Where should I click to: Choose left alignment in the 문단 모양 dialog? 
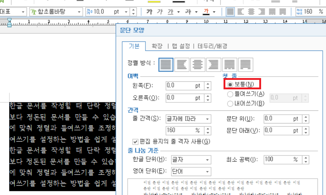tap(182, 65)
